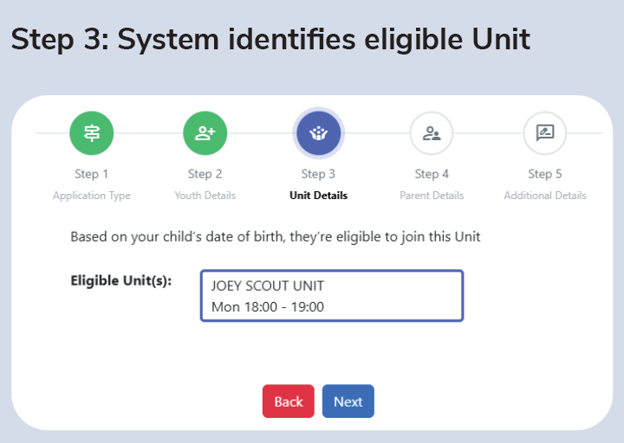
Task: Select the blue group Step 3 icon
Action: [x=318, y=133]
